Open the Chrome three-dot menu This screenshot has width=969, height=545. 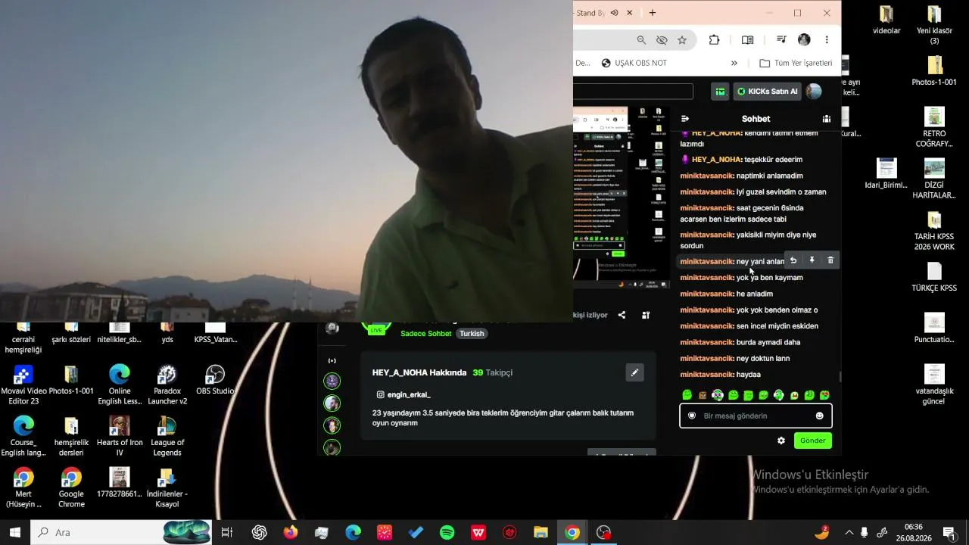[x=827, y=40]
